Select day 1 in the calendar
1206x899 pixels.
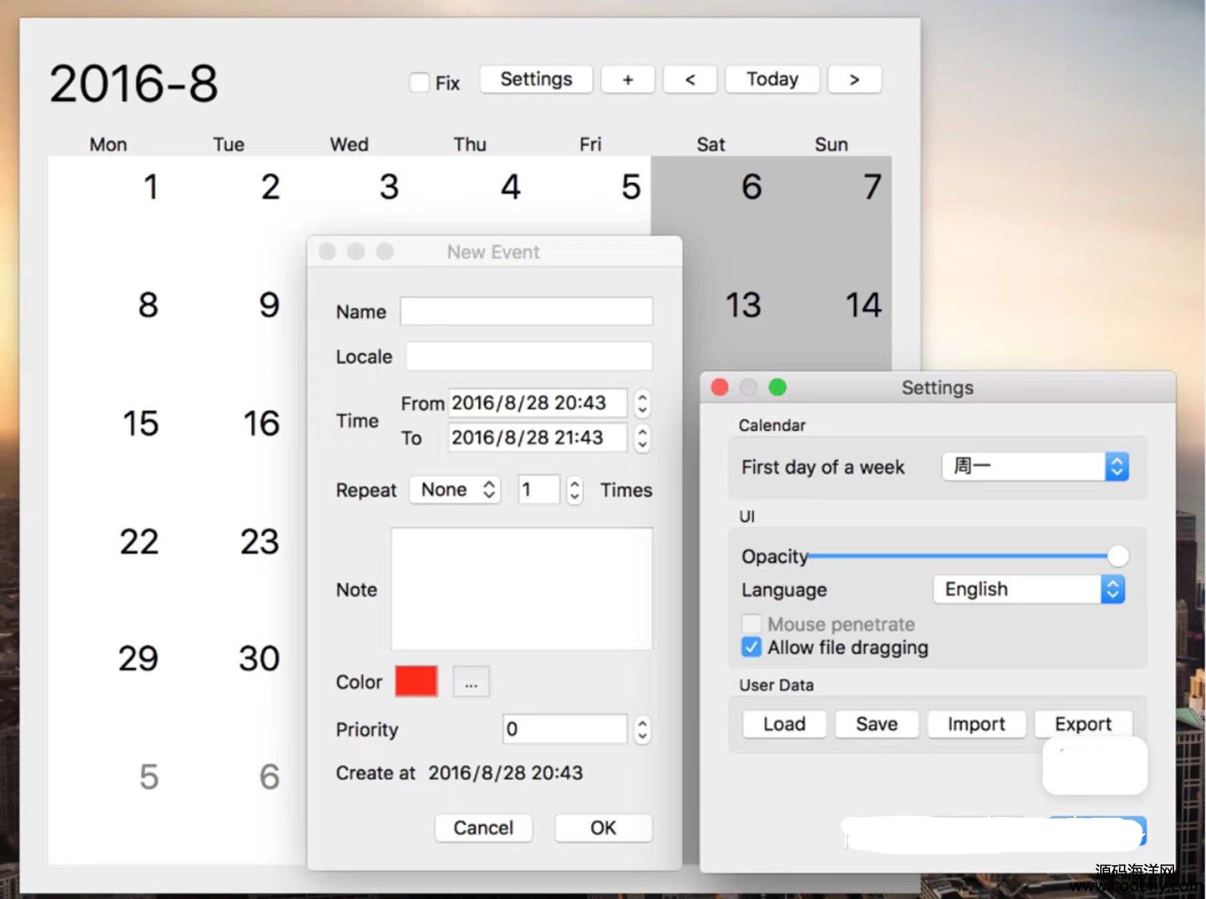(151, 187)
